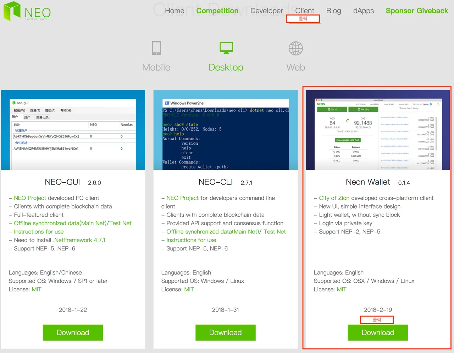454x353 pixels.
Task: Open Instructions for use in NEO-GUI card
Action: click(x=39, y=232)
